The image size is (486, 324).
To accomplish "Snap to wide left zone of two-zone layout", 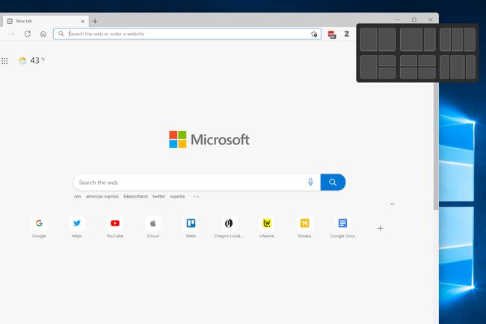I will coord(411,40).
